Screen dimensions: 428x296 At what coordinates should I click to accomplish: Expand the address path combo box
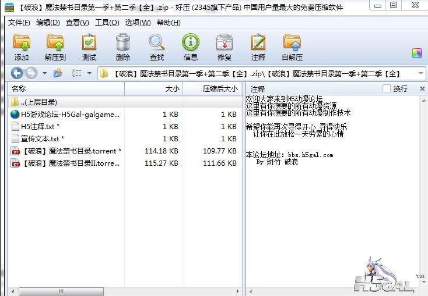pos(420,73)
